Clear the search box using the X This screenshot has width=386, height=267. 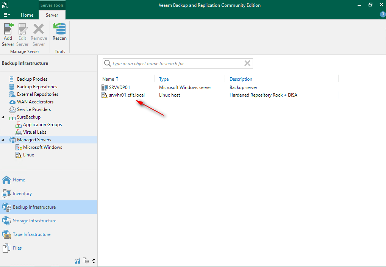tap(247, 64)
